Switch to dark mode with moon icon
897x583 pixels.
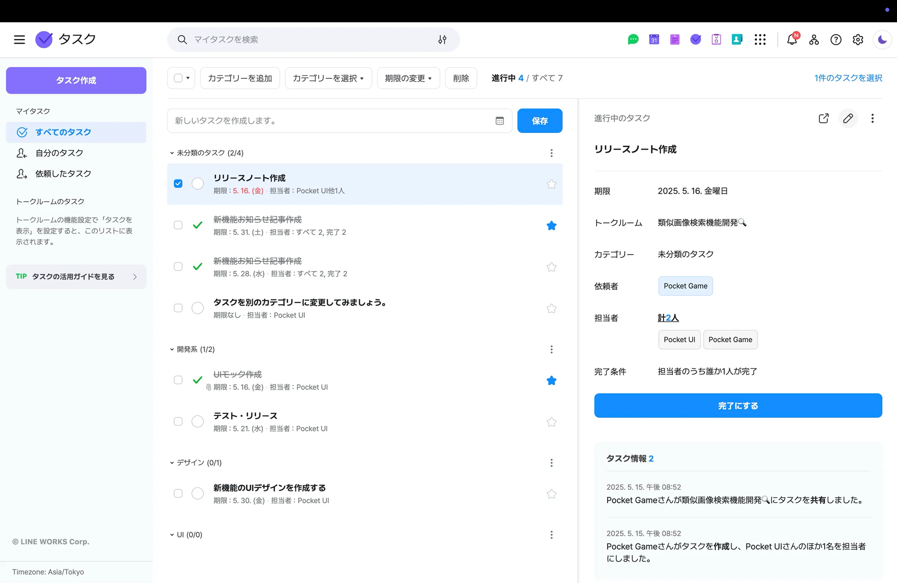pos(882,39)
